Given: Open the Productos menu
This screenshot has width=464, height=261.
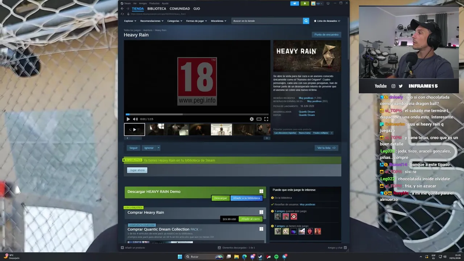Looking at the screenshot, I should [154, 3].
